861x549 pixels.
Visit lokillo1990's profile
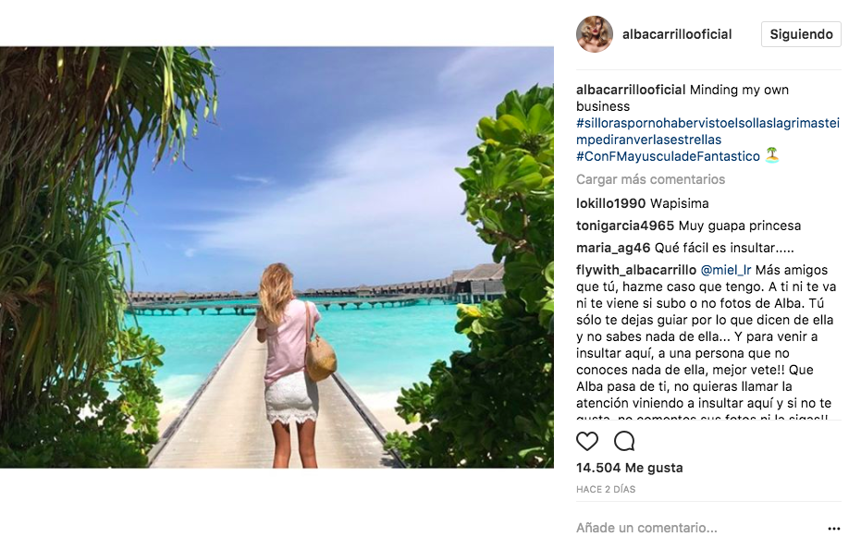tap(611, 203)
